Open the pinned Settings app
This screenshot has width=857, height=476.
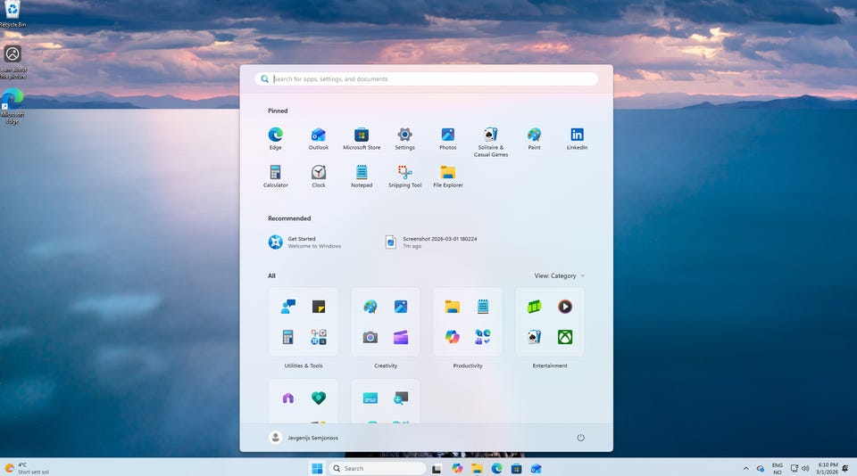[x=404, y=139]
